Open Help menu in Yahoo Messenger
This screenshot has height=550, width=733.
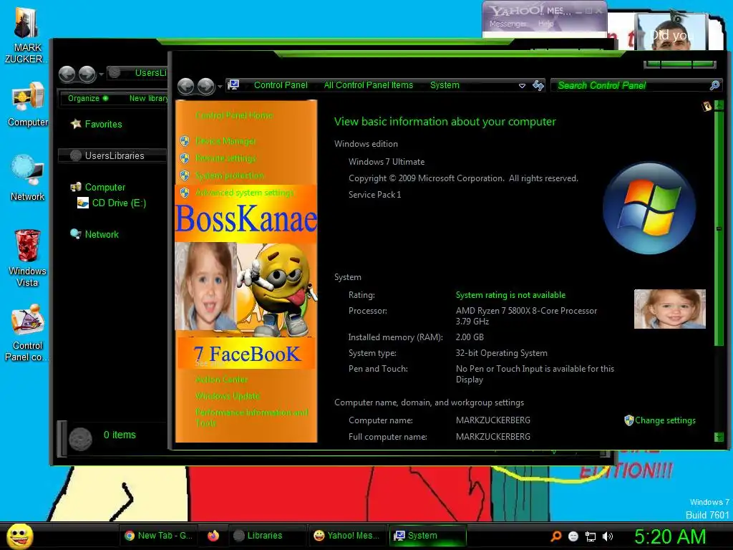click(545, 24)
